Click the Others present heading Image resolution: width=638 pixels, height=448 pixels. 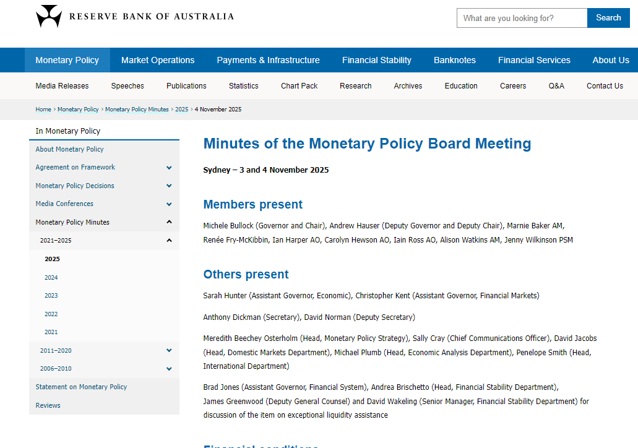(x=246, y=274)
